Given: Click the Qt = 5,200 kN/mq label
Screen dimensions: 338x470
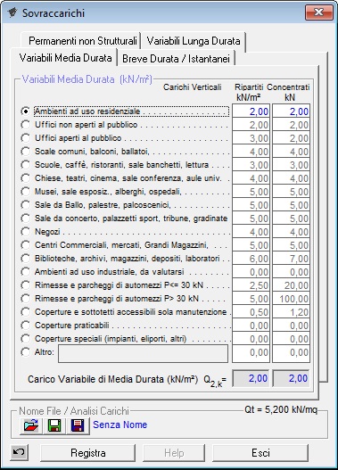Looking at the screenshot, I should pos(281,409).
